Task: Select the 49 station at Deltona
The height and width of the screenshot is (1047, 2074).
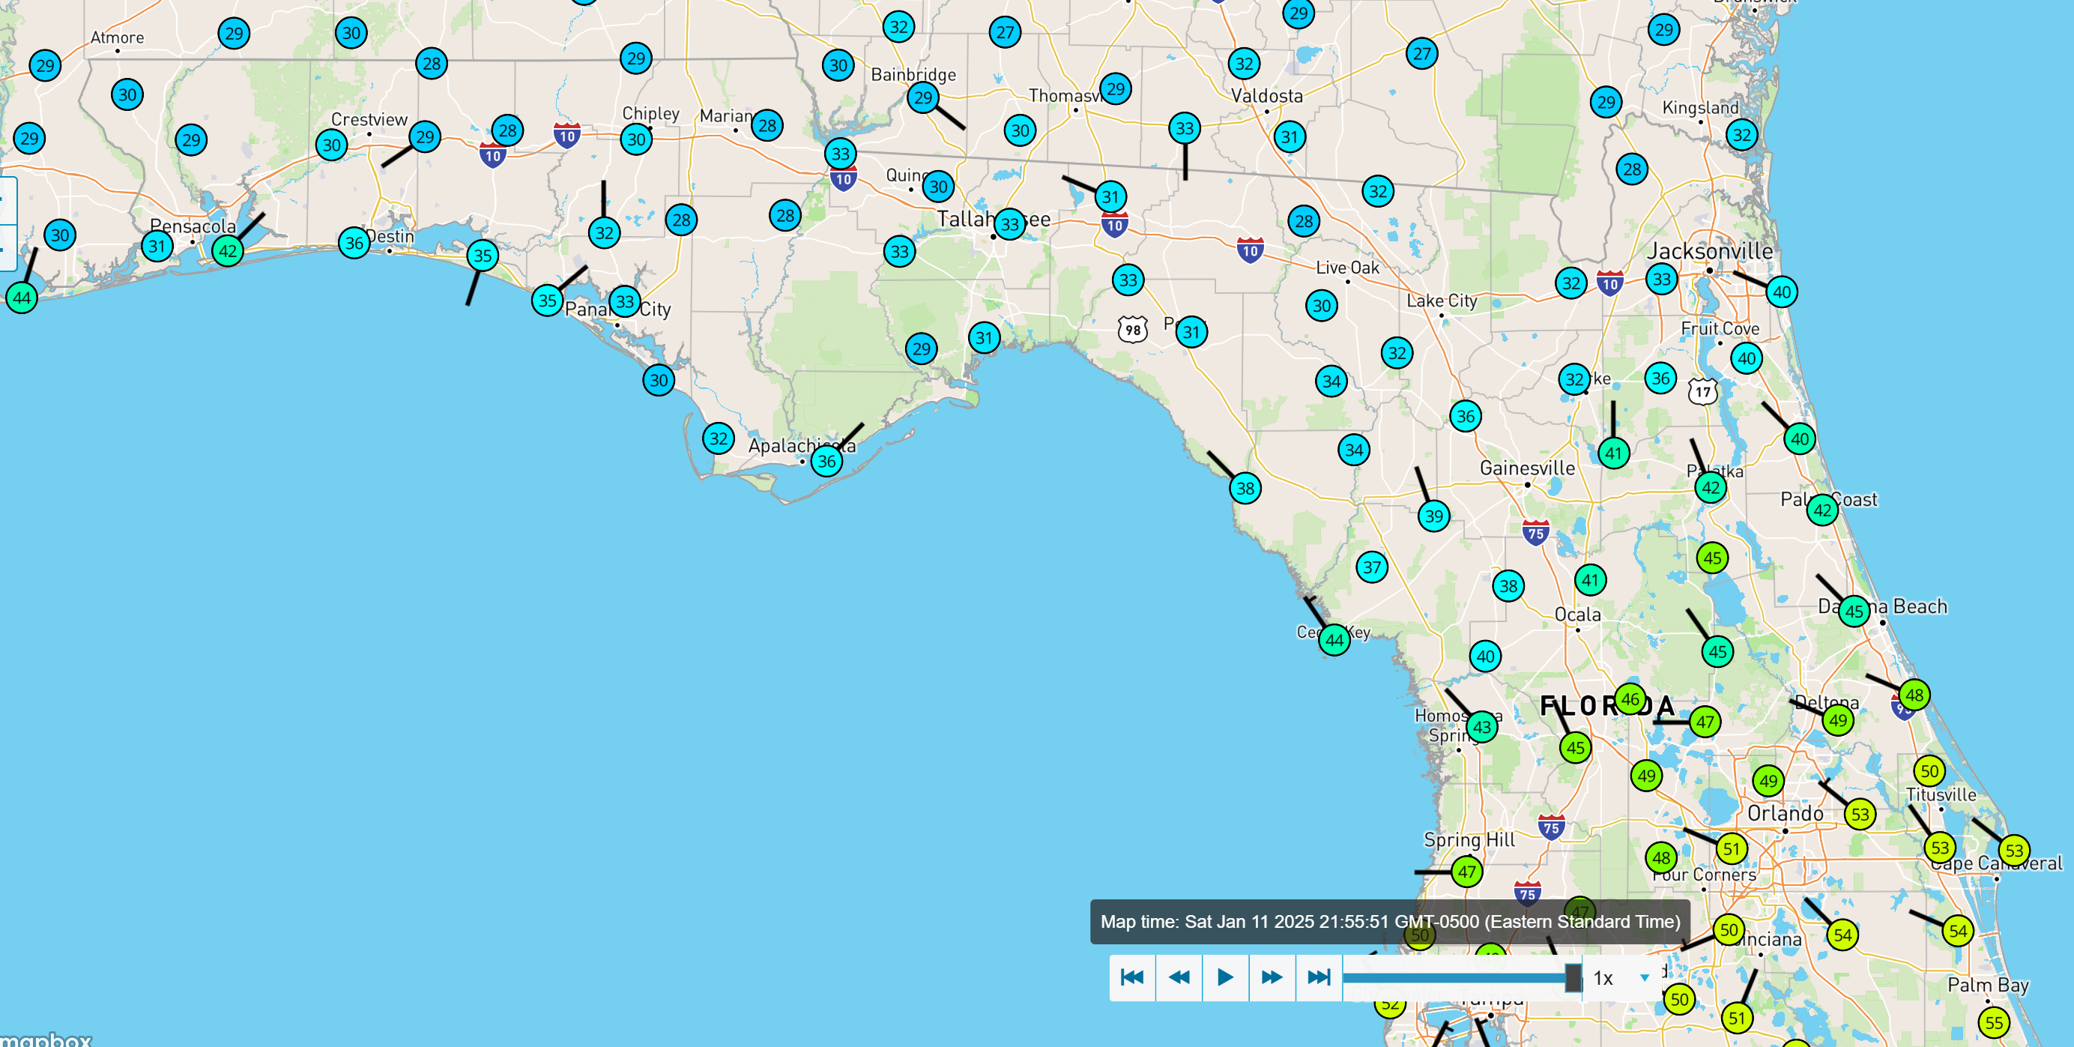Action: 1838,720
